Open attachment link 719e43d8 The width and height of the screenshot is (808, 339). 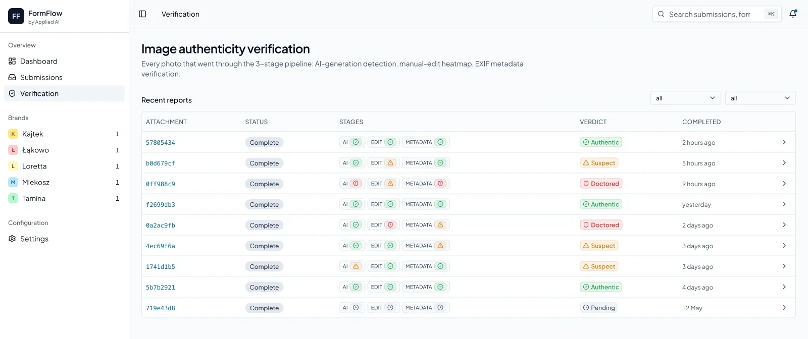point(161,308)
